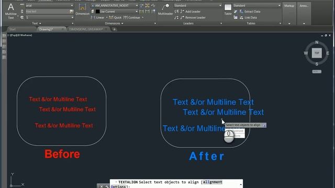The height and width of the screenshot is (188, 335).
Task: Select the Quick dimension tool
Action: click(x=115, y=17)
